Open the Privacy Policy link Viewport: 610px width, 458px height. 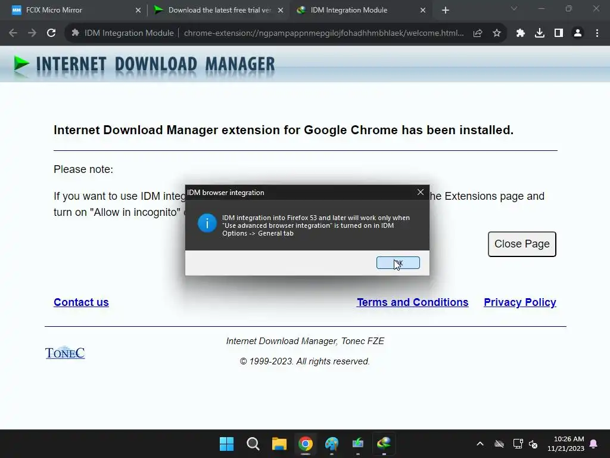click(x=520, y=302)
